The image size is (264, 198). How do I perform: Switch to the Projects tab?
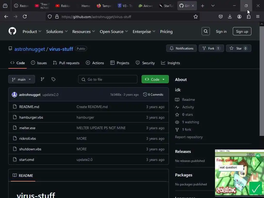[x=120, y=63]
